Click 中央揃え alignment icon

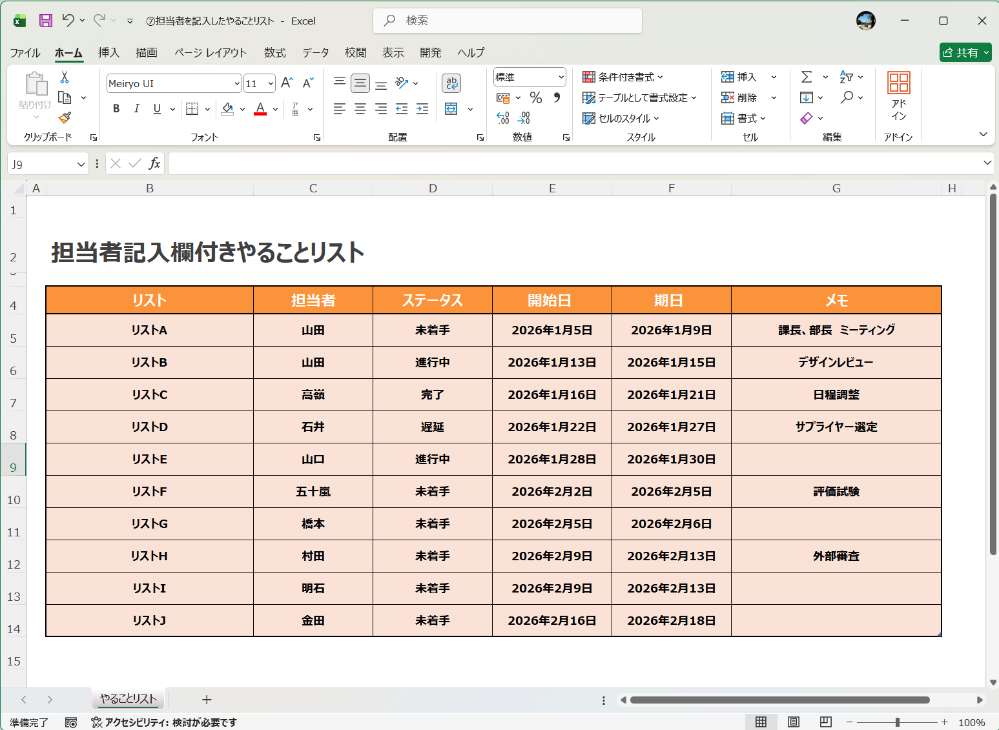click(360, 108)
